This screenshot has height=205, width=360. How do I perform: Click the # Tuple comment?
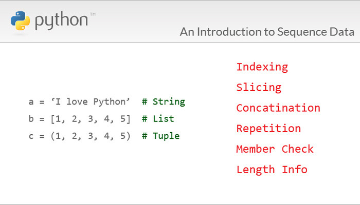(160, 136)
